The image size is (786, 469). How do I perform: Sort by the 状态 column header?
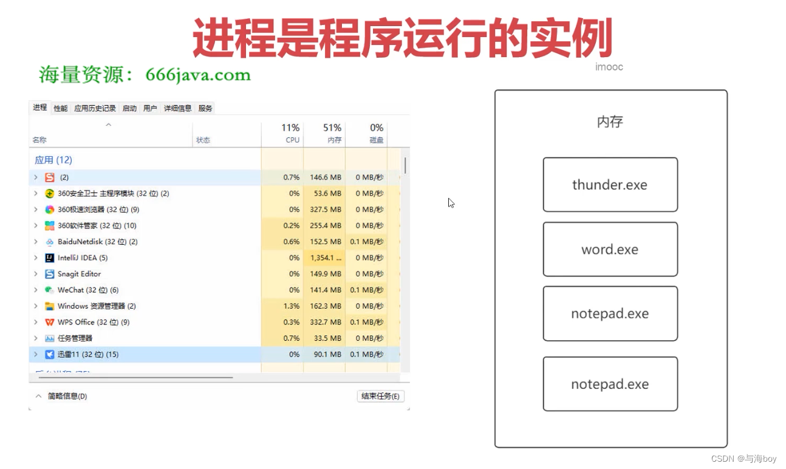(227, 134)
